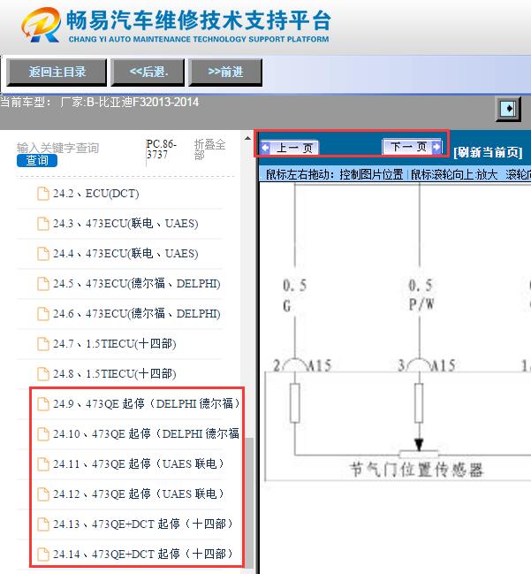531x574 pixels.
Task: Click the document icon beside 24.8
Action: [43, 374]
